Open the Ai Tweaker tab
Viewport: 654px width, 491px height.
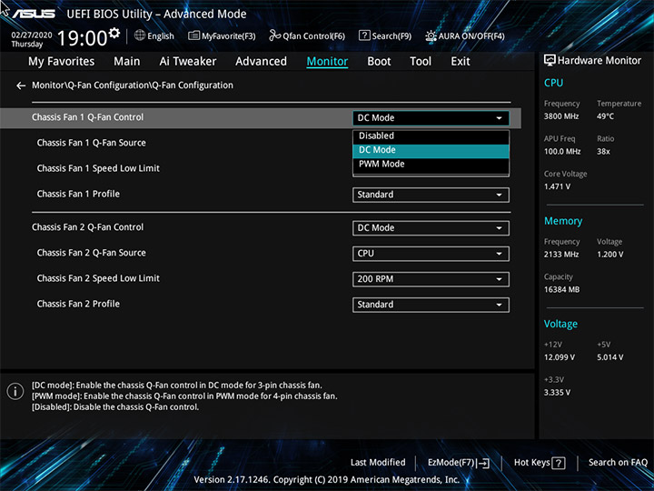pyautogui.click(x=188, y=62)
